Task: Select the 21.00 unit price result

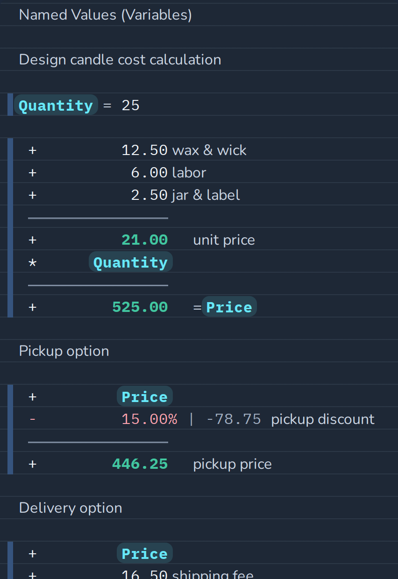Action: click(144, 240)
